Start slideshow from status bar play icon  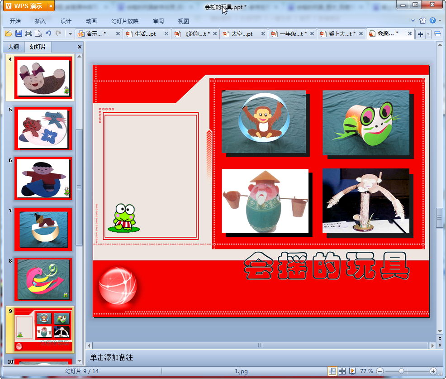coord(352,371)
